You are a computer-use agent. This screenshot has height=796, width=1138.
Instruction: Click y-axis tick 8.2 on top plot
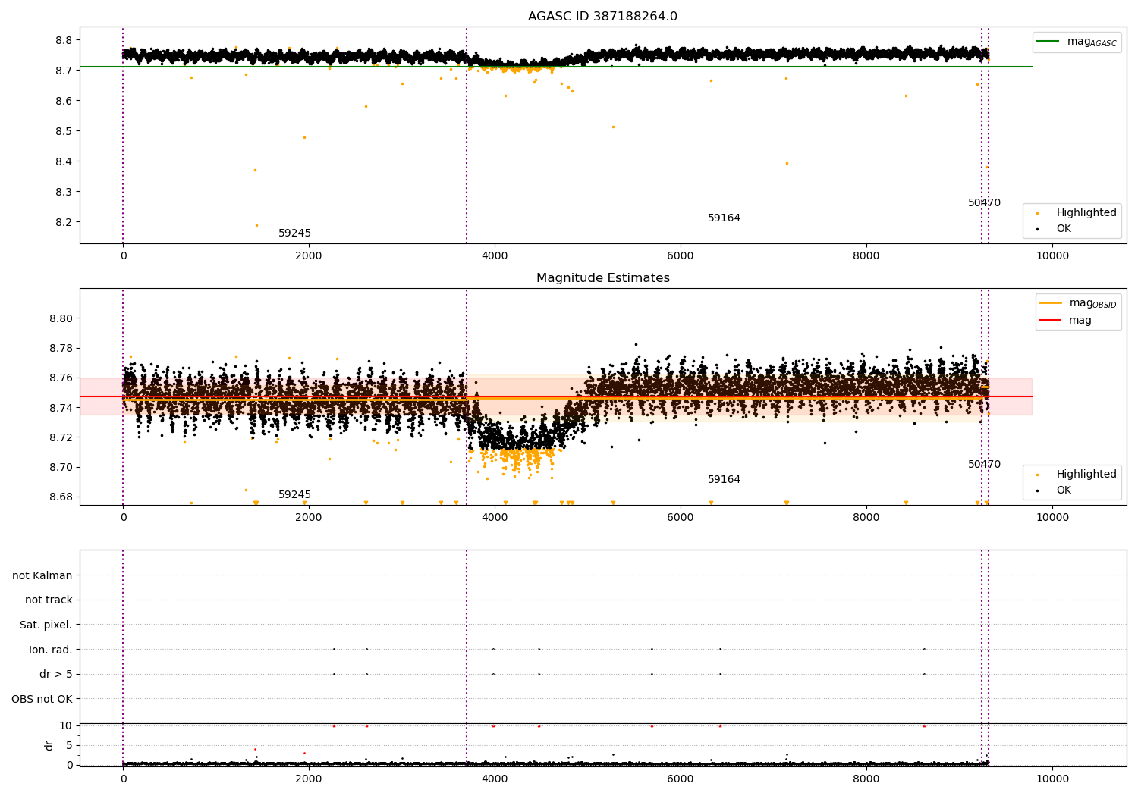64,222
